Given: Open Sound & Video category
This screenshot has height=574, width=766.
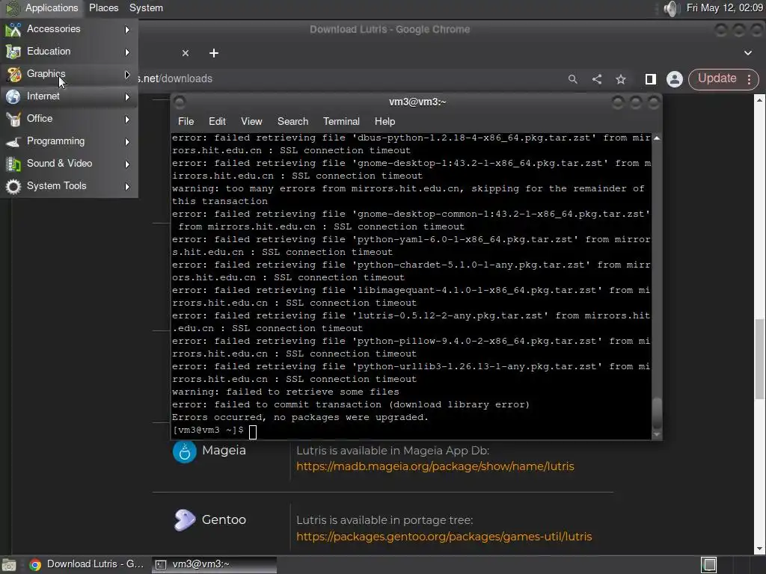Looking at the screenshot, I should click(68, 164).
